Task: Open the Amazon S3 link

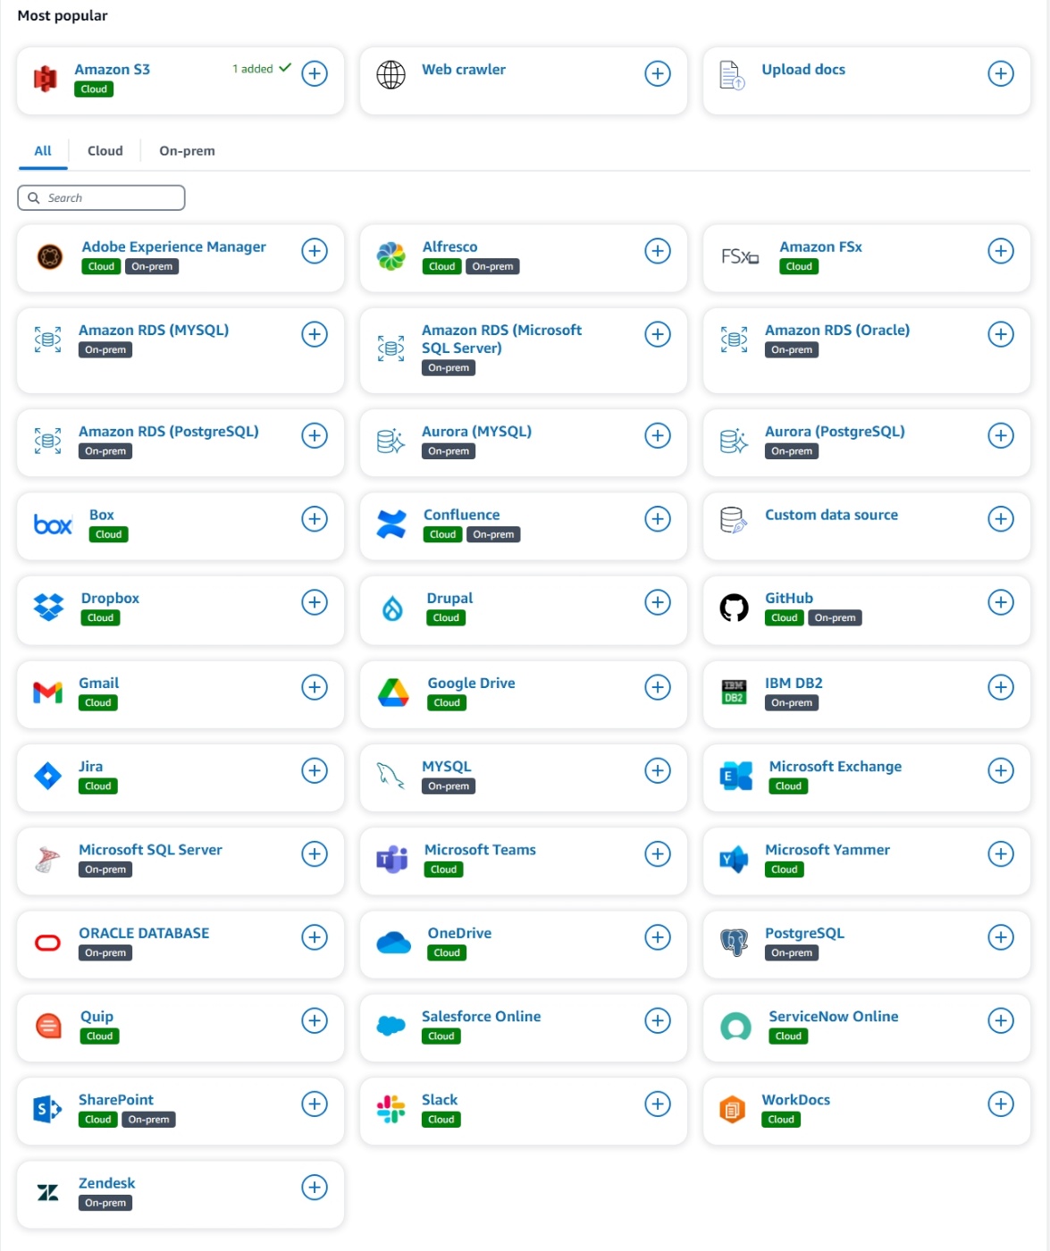Action: click(112, 70)
